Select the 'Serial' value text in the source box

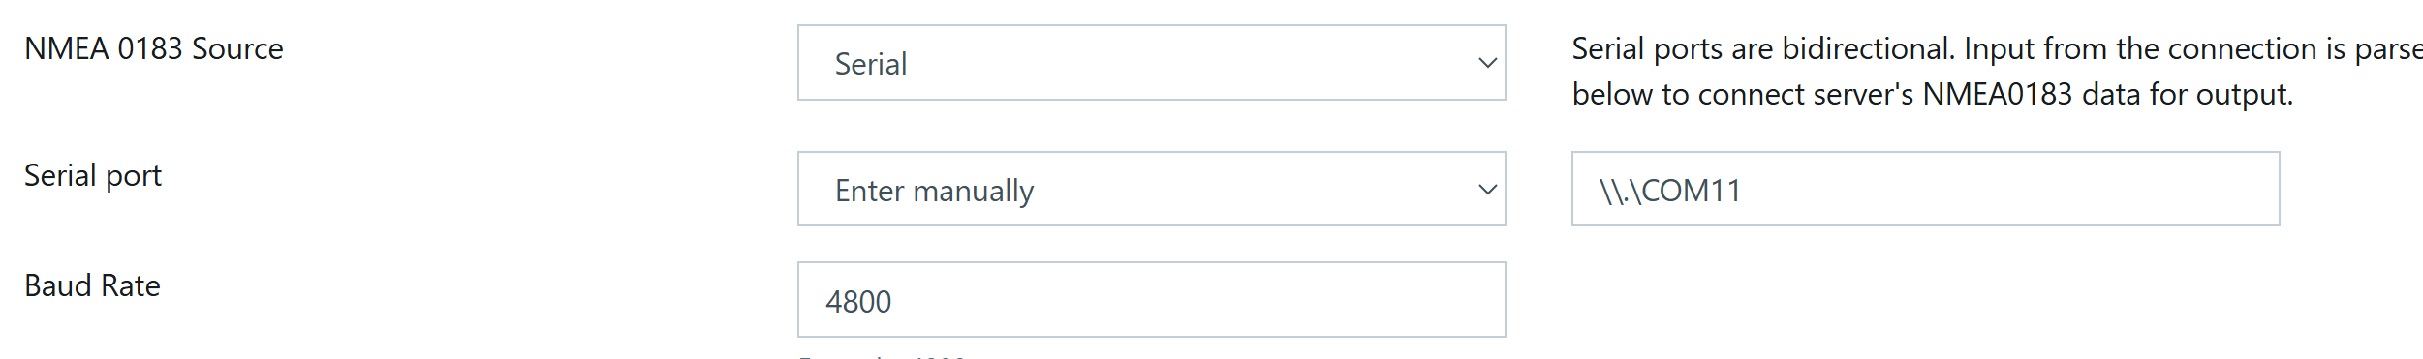click(871, 64)
